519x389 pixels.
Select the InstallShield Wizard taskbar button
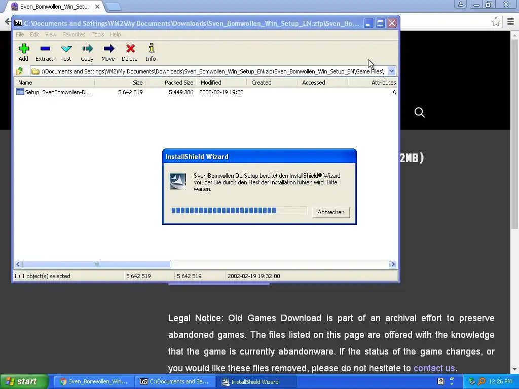[256, 381]
